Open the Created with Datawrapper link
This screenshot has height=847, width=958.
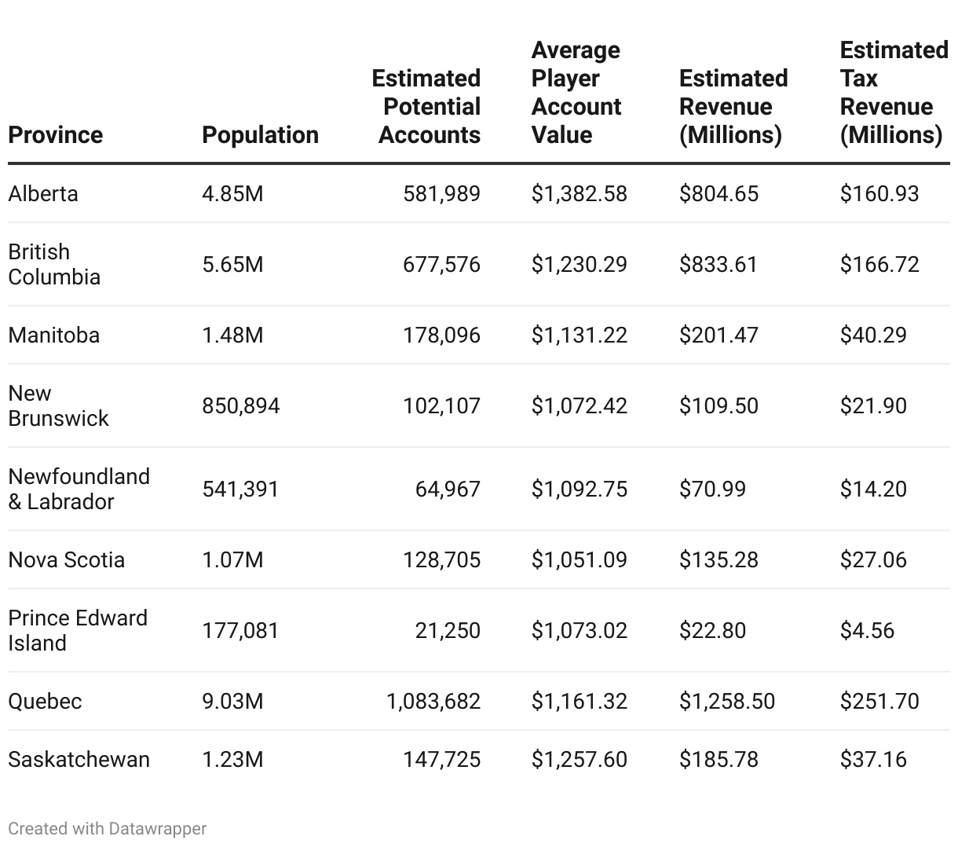(x=108, y=828)
